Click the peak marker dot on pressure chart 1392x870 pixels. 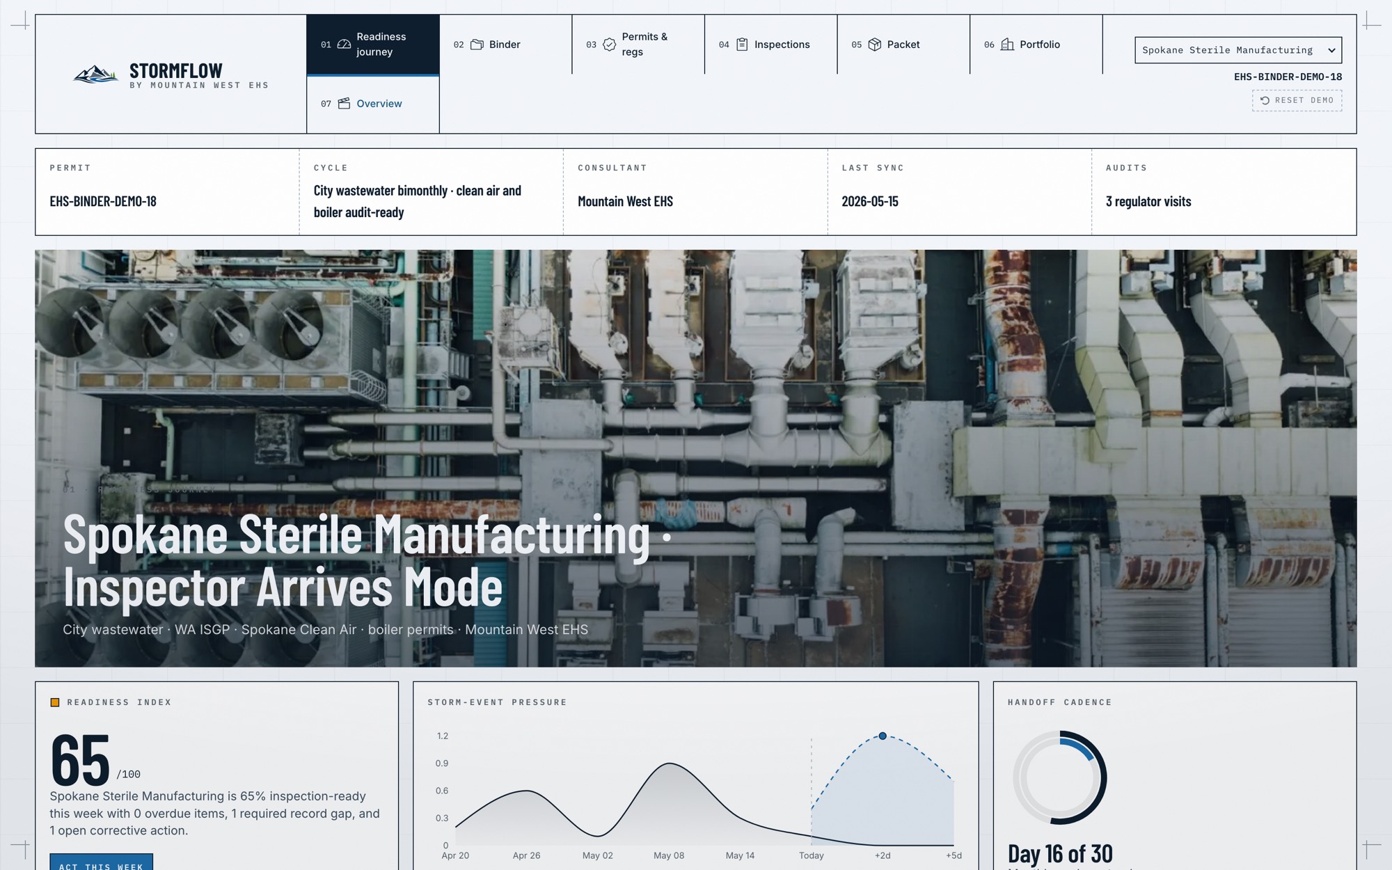pyautogui.click(x=883, y=736)
